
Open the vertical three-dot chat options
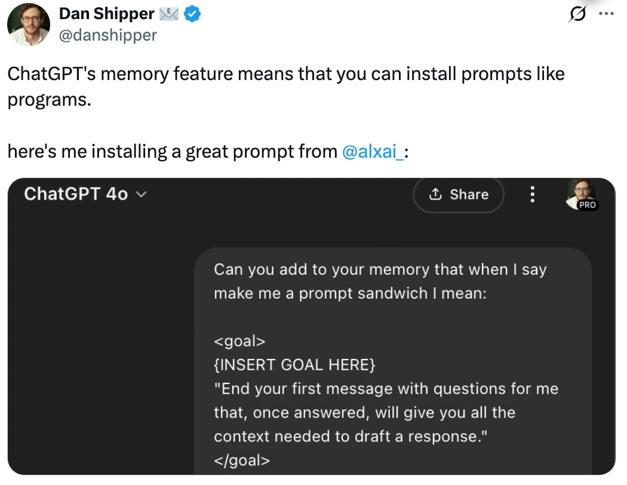[532, 194]
